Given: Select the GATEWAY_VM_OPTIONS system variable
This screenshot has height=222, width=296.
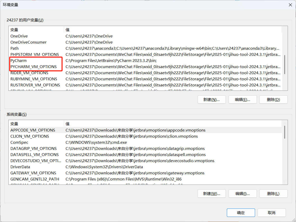Looking at the screenshot, I should pyautogui.click(x=33, y=173).
